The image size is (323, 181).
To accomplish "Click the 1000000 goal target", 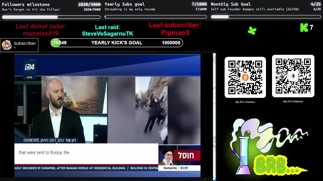I will click(x=171, y=43).
